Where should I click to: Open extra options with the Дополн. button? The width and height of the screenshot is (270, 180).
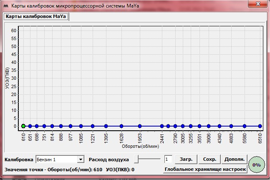click(234, 159)
